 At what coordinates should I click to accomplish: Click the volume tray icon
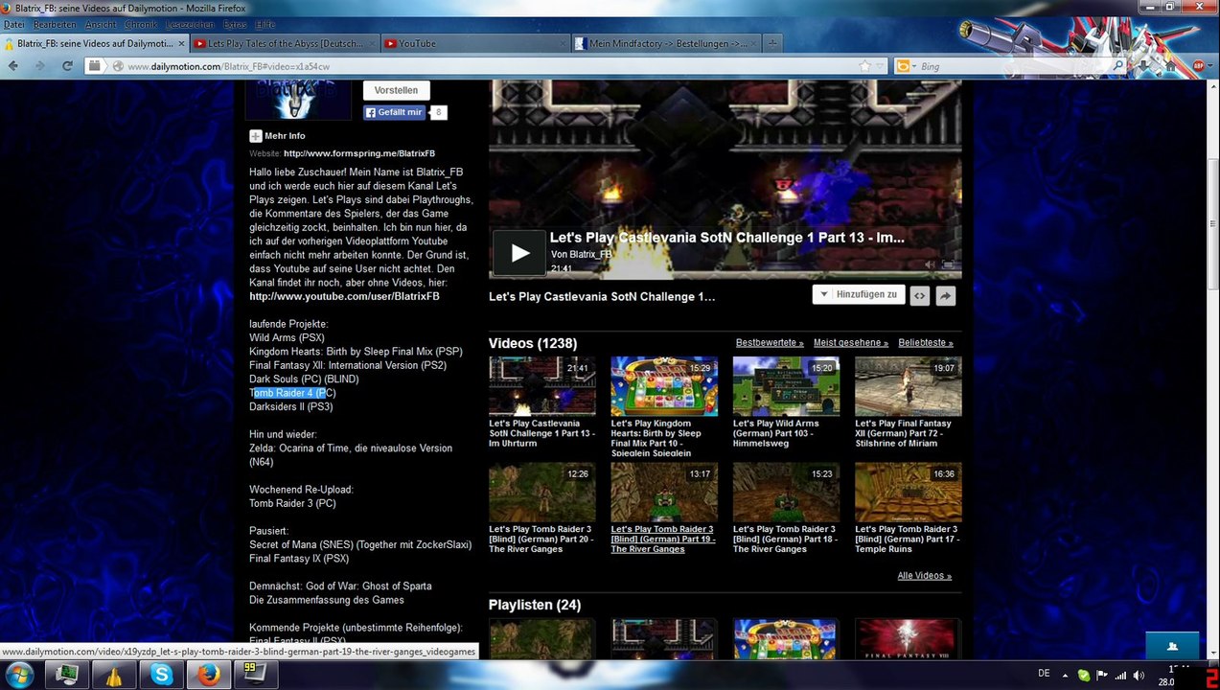(x=1139, y=675)
